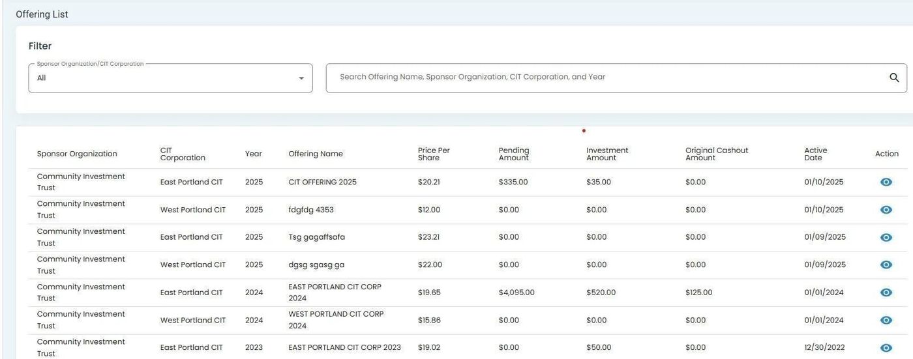913x359 pixels.
Task: Focus the offering search text field
Action: [x=606, y=78]
